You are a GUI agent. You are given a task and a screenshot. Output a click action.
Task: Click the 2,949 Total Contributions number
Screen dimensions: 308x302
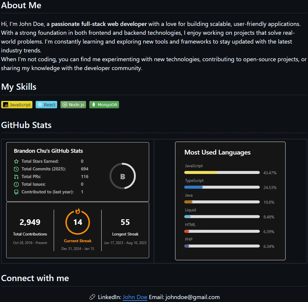30,222
